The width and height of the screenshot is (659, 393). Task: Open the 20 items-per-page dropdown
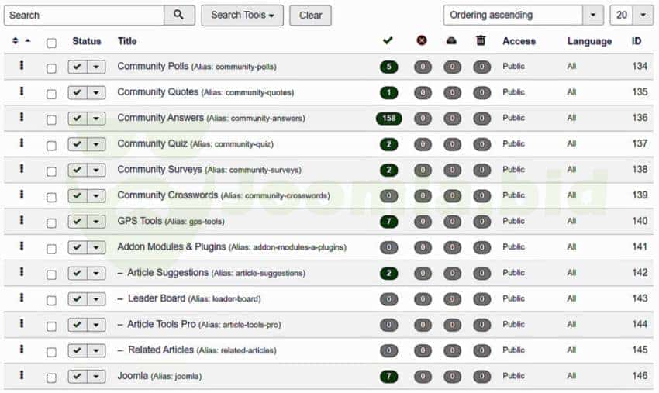point(631,15)
